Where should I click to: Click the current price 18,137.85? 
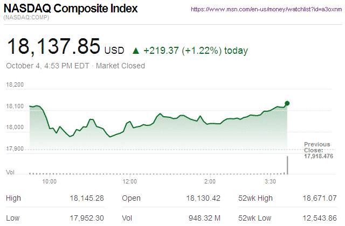coord(53,47)
